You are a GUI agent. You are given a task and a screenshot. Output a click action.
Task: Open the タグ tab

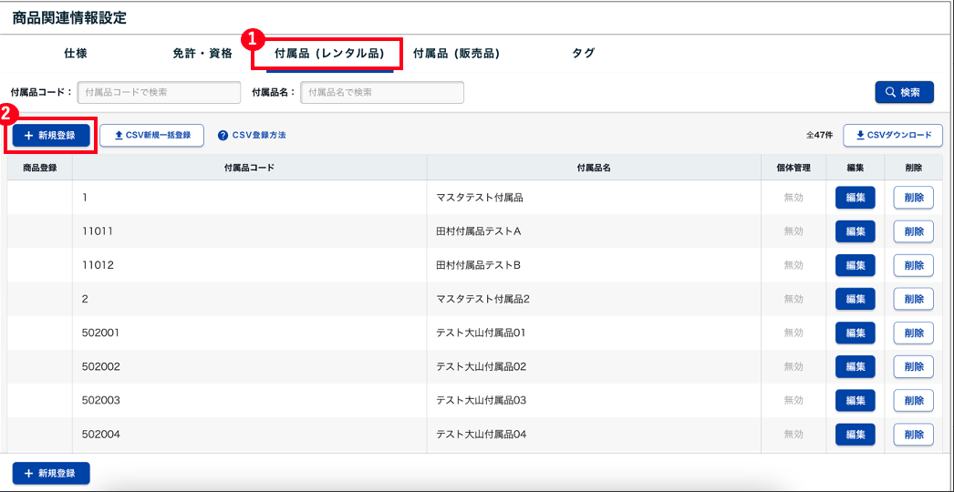(583, 54)
